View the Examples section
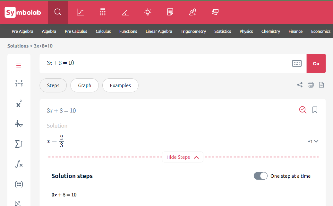Image resolution: width=333 pixels, height=206 pixels. (x=120, y=85)
